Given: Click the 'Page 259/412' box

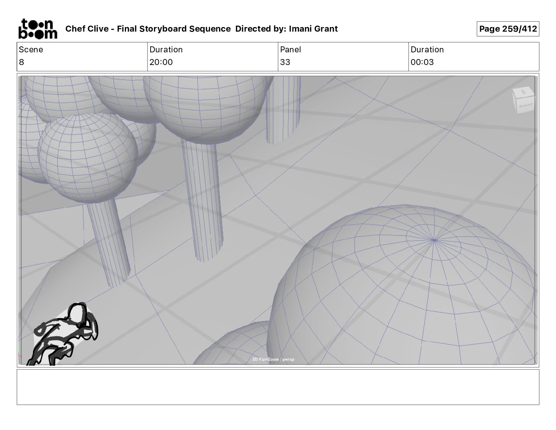Looking at the screenshot, I should pos(508,29).
